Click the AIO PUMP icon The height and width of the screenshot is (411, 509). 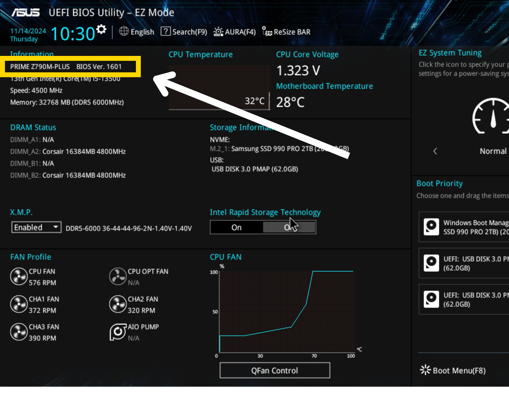118,332
